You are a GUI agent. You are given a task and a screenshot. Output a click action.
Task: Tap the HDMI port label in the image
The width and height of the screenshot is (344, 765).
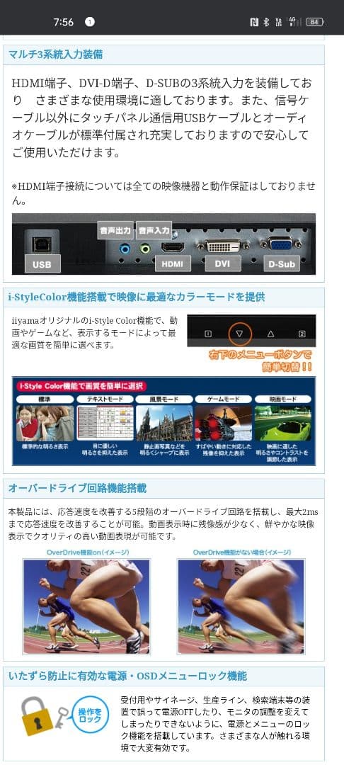pyautogui.click(x=173, y=264)
